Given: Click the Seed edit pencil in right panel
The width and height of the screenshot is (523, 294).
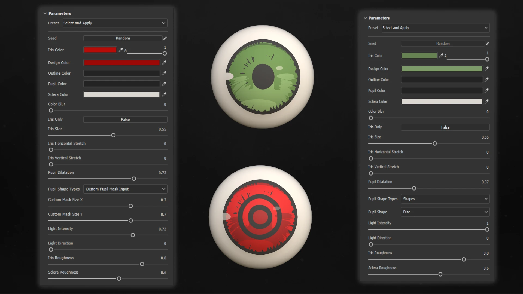Looking at the screenshot, I should click(488, 44).
